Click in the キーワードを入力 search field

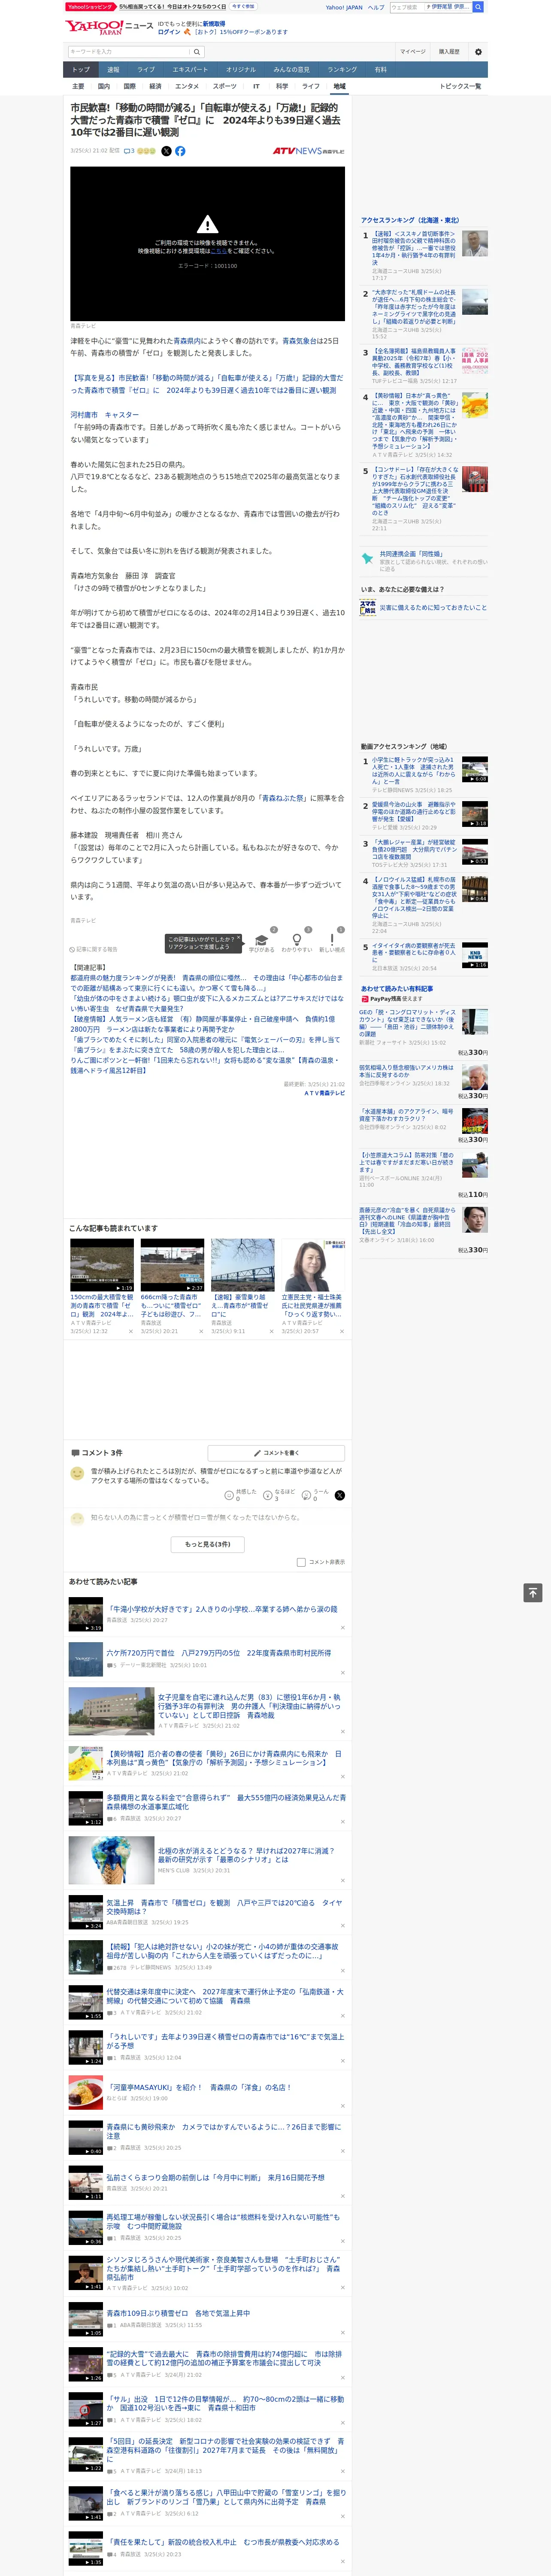point(129,52)
